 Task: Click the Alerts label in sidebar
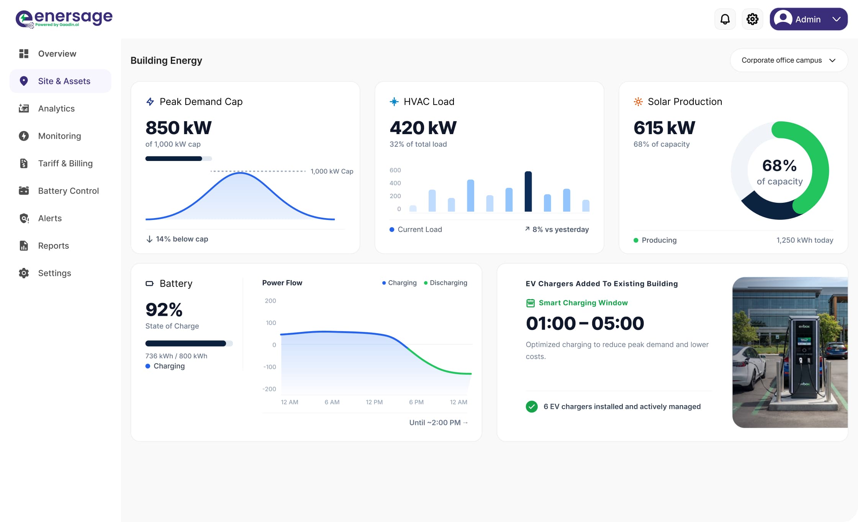pyautogui.click(x=50, y=218)
